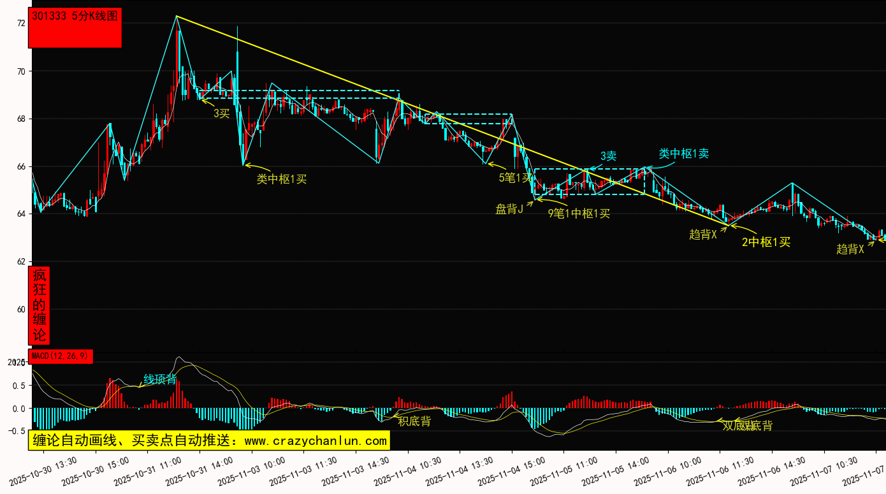886x494 pixels.
Task: Click the 积底背 label in MACD panel
Action: click(x=414, y=421)
